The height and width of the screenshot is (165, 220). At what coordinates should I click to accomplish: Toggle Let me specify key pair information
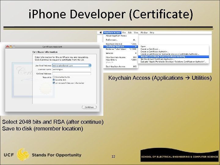(53, 83)
